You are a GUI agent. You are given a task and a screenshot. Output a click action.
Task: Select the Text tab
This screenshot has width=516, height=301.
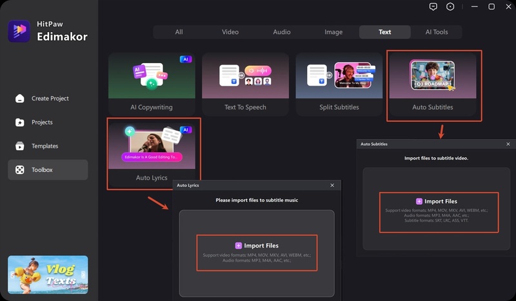click(x=384, y=32)
